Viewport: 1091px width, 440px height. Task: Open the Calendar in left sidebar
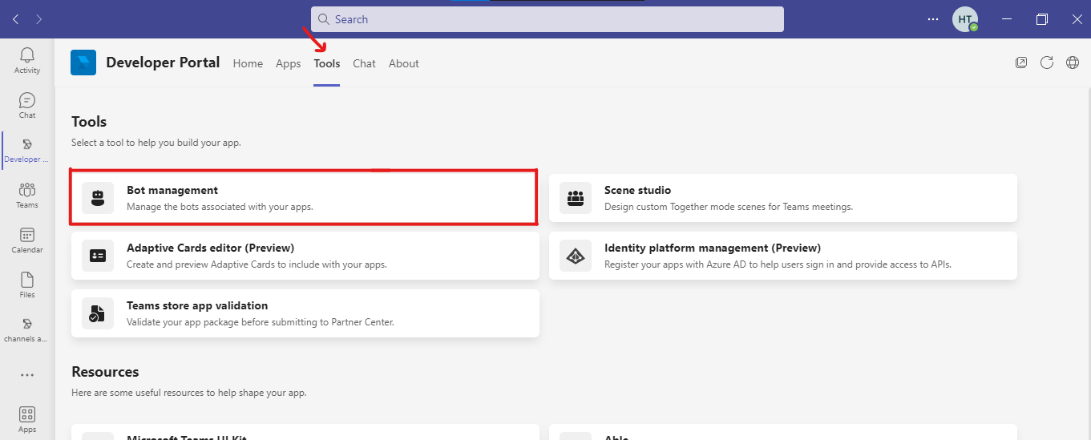pyautogui.click(x=27, y=239)
